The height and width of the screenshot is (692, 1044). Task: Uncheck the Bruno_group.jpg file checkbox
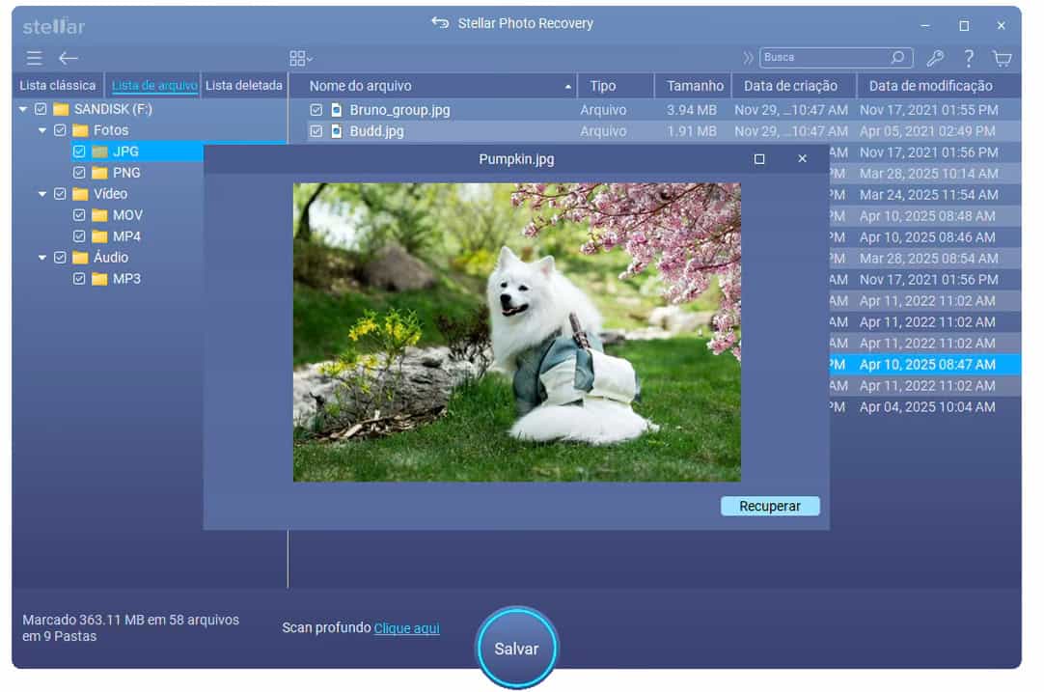[316, 110]
